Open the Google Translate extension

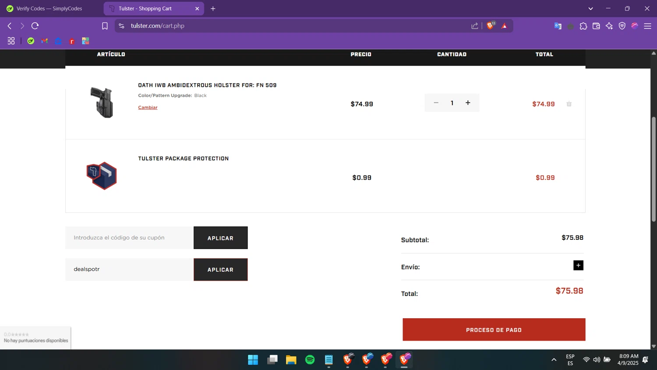[558, 26]
